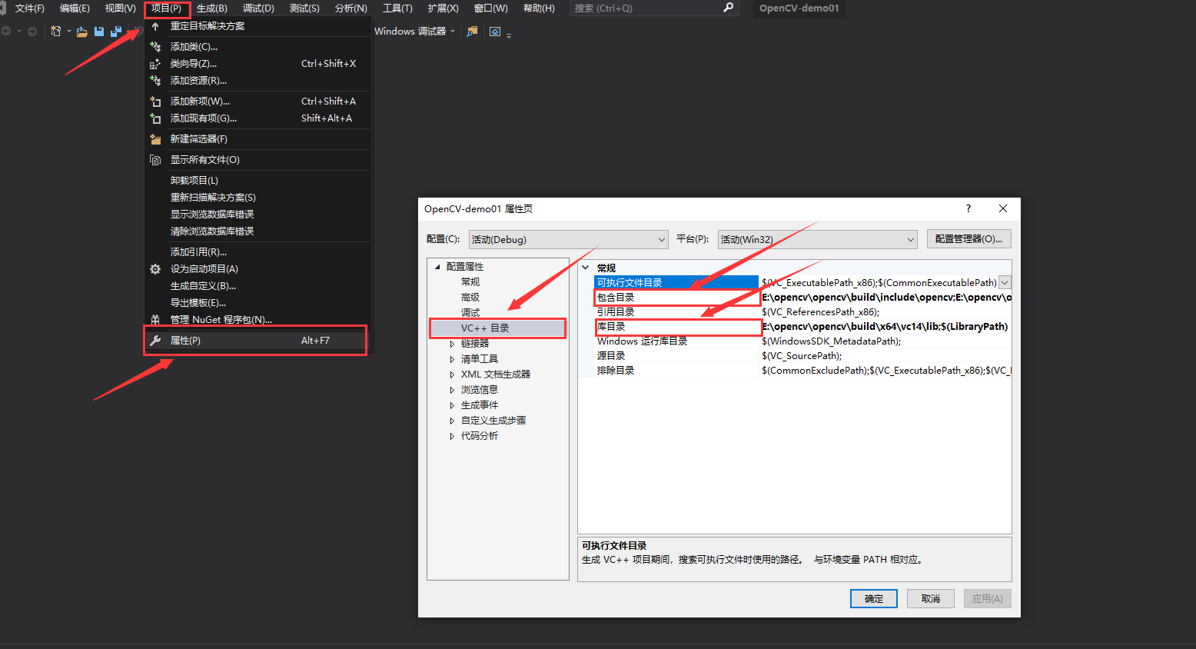Image resolution: width=1196 pixels, height=649 pixels.
Task: Open the 视图(V) menu
Action: click(120, 8)
